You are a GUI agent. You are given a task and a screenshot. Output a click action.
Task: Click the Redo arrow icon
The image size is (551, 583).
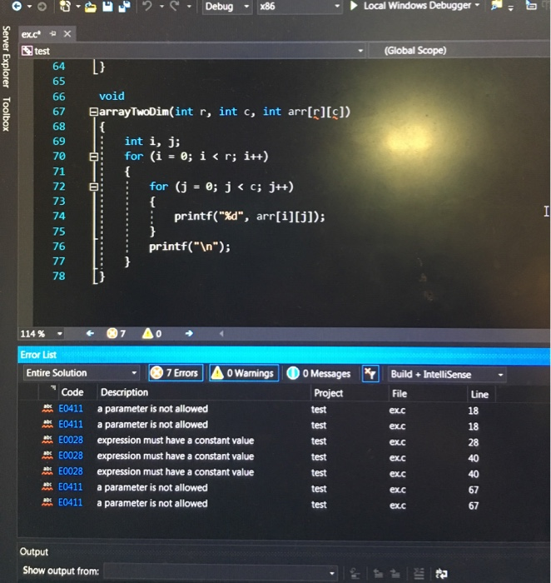[175, 6]
